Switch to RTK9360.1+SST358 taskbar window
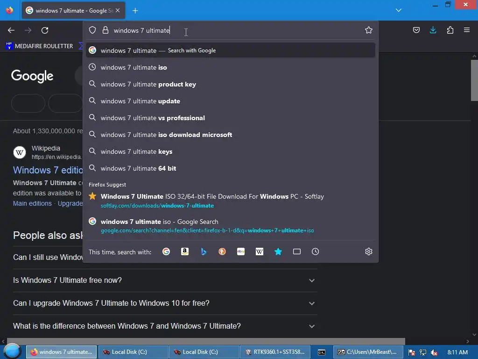478x359 pixels. point(275,352)
